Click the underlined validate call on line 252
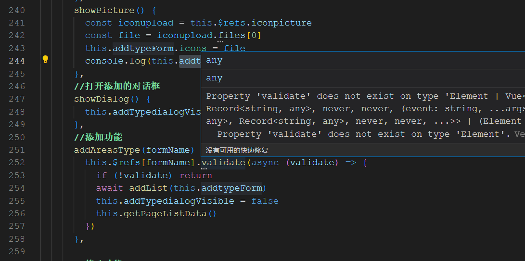The image size is (525, 261). coord(223,162)
